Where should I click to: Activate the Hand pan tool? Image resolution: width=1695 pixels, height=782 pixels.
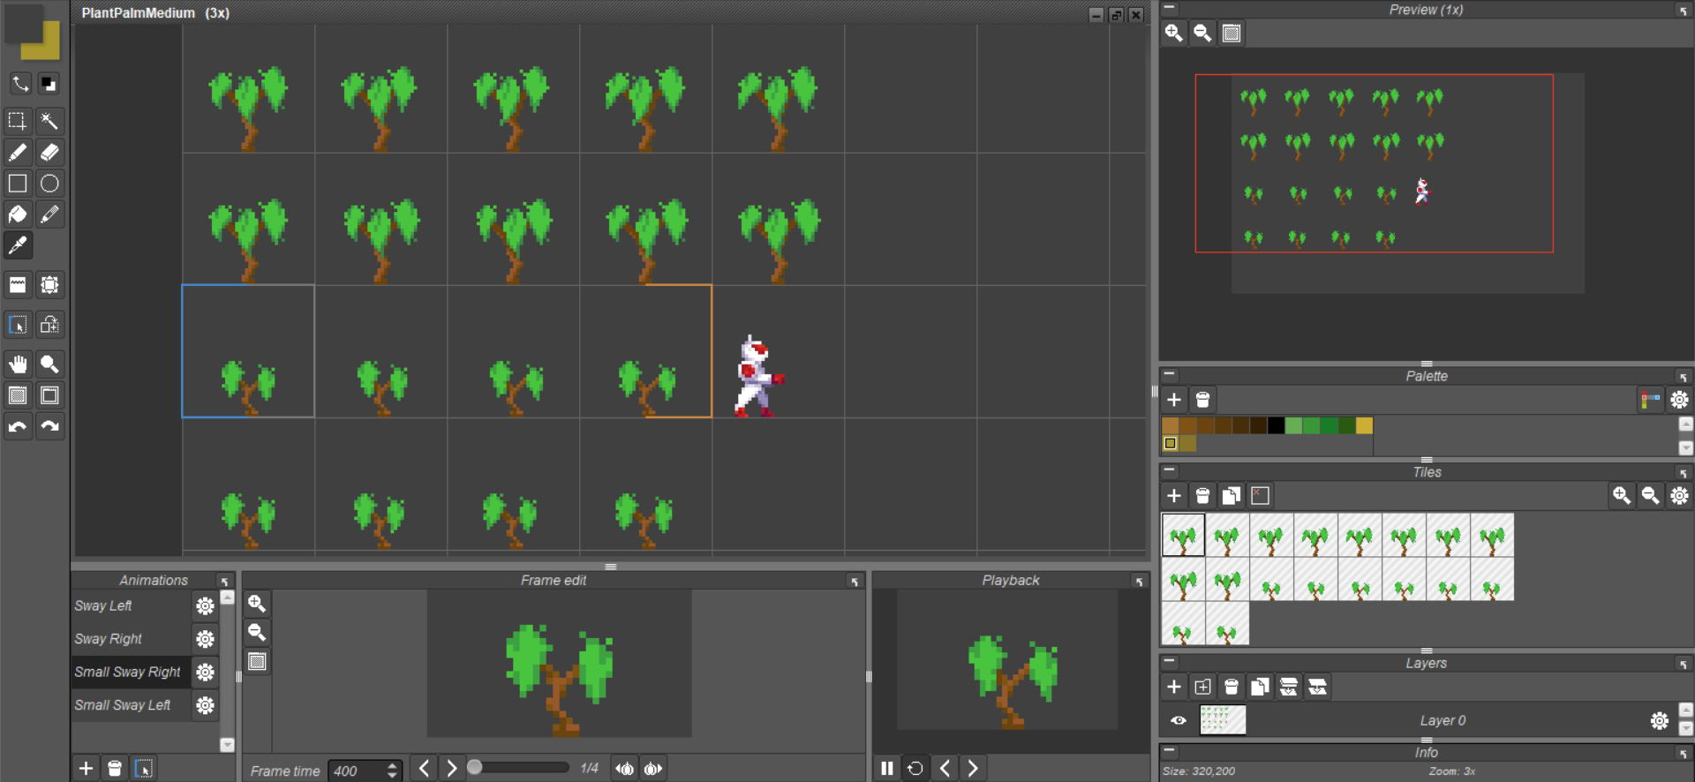click(18, 364)
